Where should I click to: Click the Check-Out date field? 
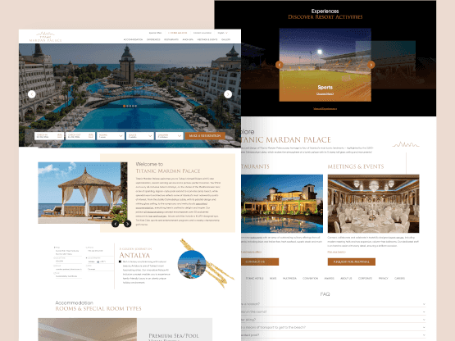[80, 136]
